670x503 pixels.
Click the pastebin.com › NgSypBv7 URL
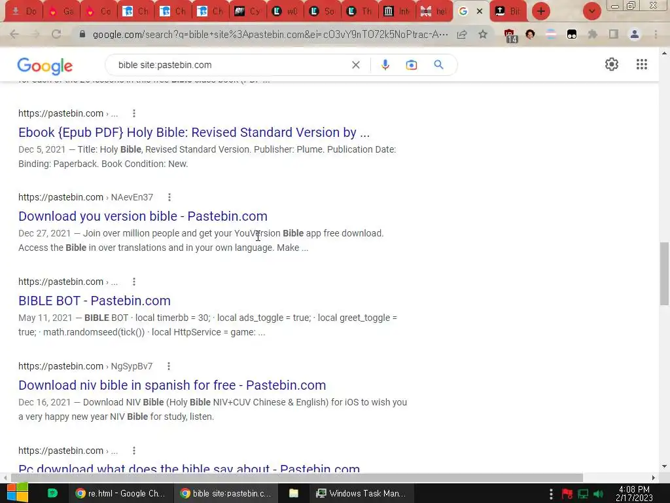point(86,366)
